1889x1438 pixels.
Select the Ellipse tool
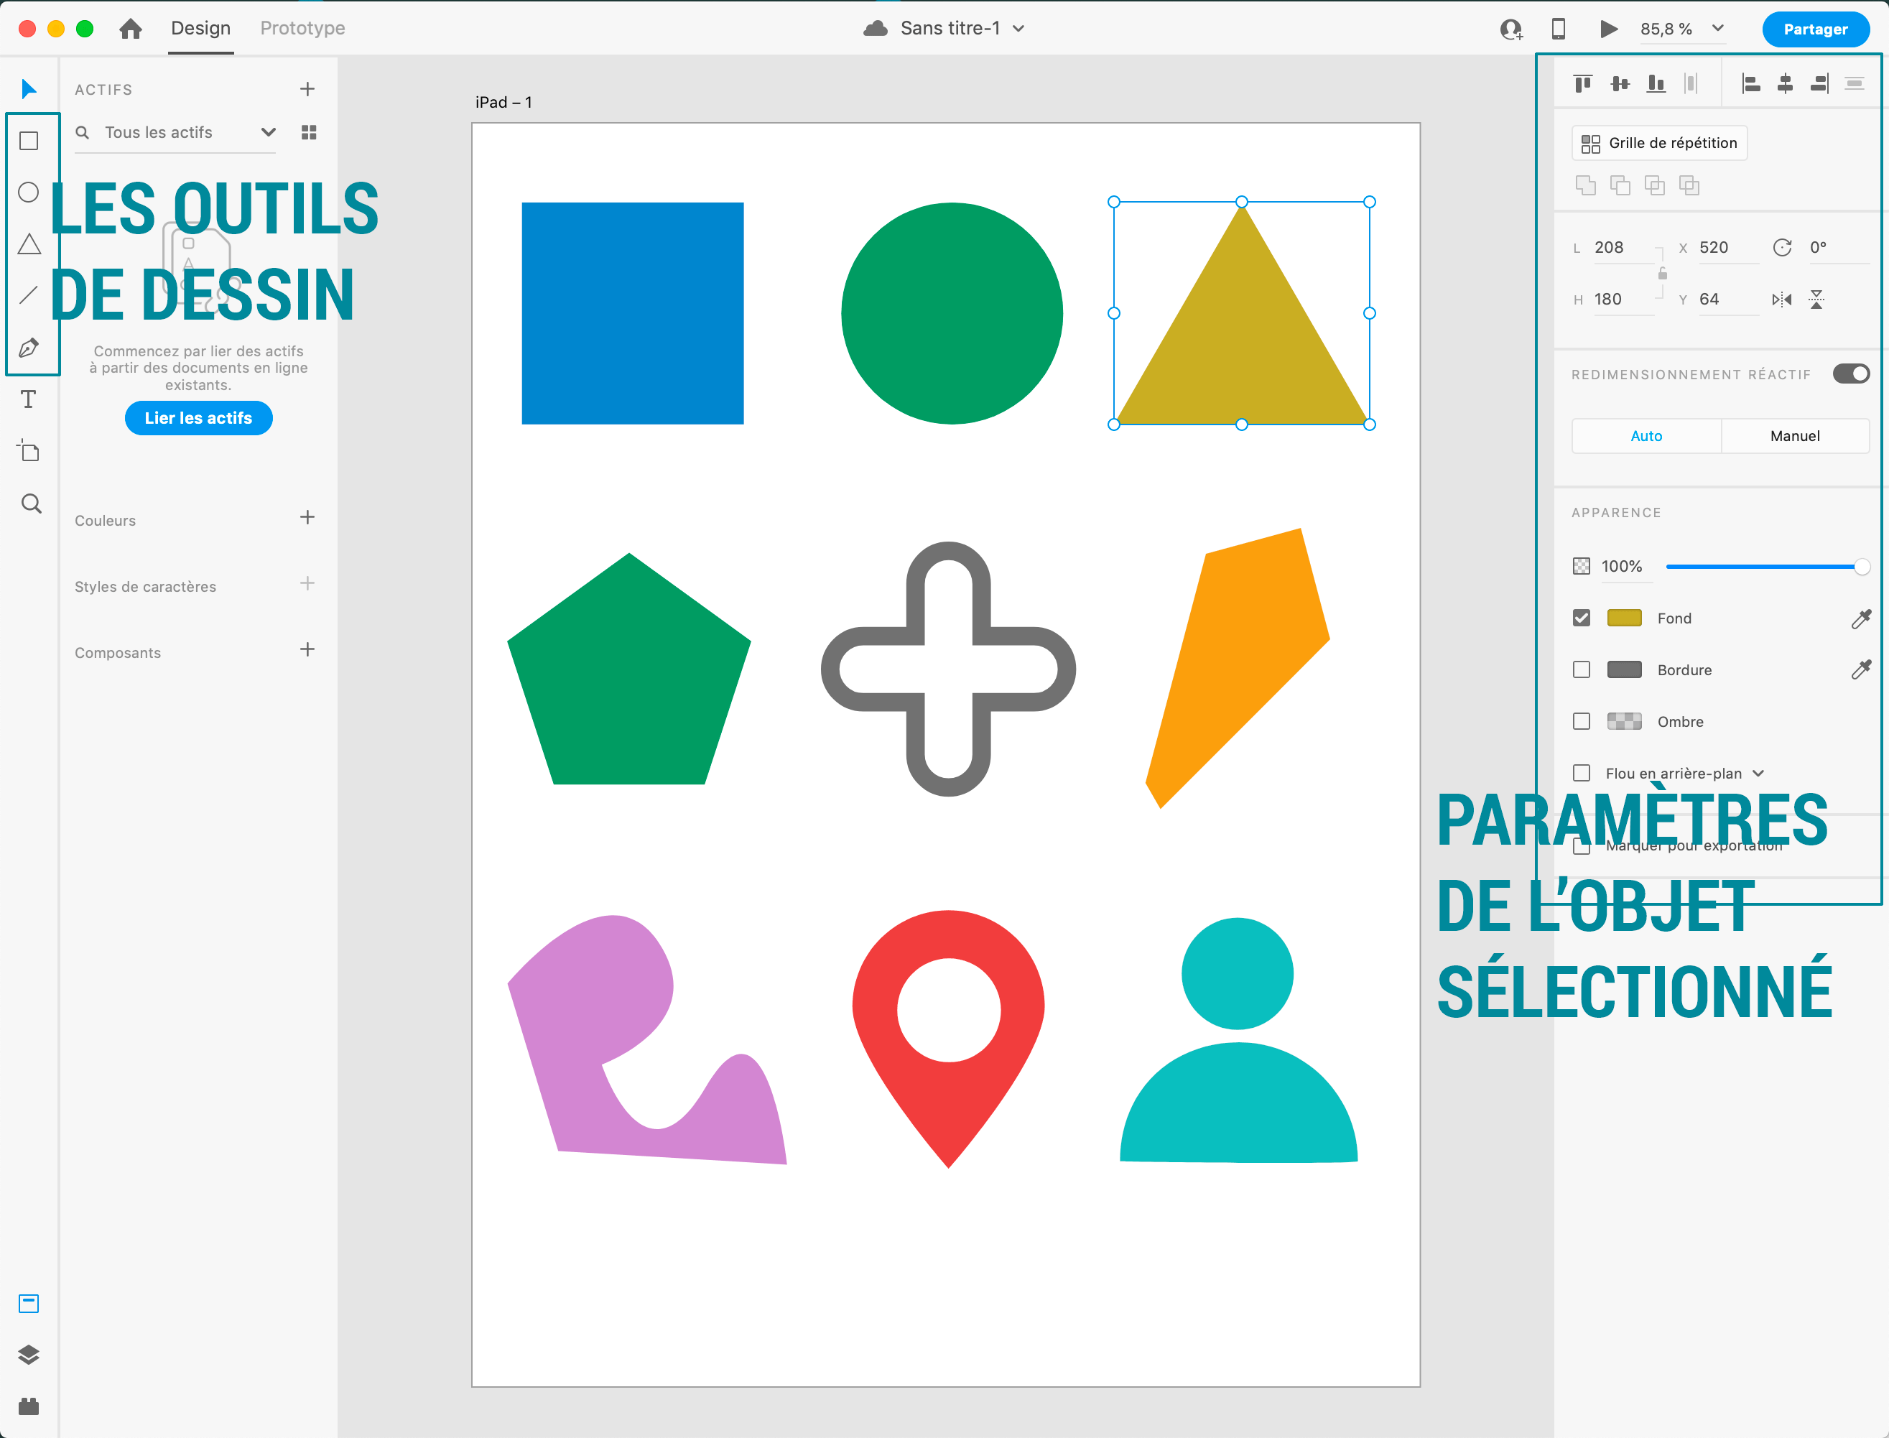pyautogui.click(x=29, y=192)
